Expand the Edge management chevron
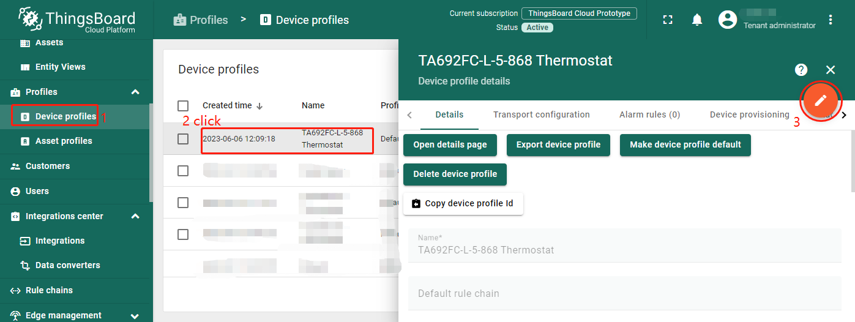The width and height of the screenshot is (855, 322). [x=135, y=316]
